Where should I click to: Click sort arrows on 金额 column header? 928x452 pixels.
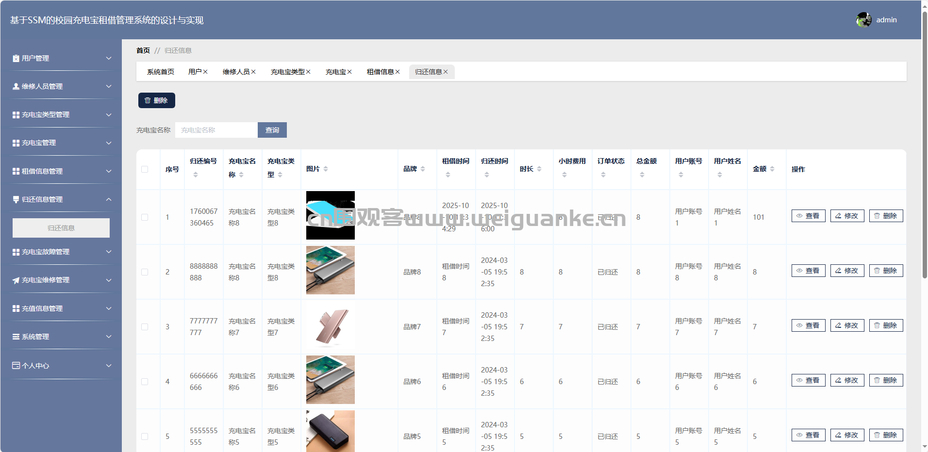(772, 169)
